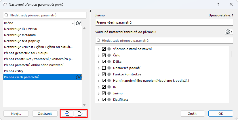This screenshot has width=238, height=120.
Task: Expand the Všechna ostatní nastavení item
Action: (x=99, y=49)
